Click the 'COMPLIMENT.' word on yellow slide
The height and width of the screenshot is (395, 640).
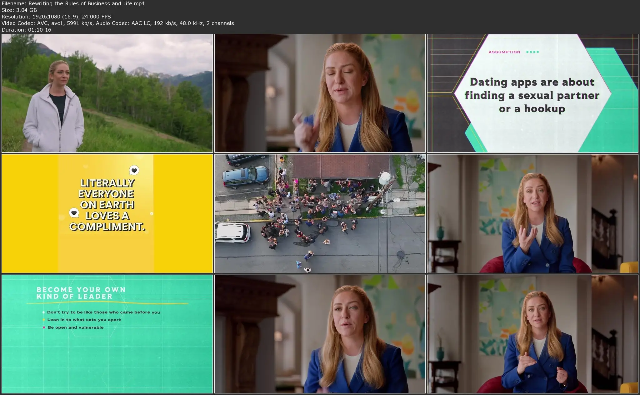[107, 226]
